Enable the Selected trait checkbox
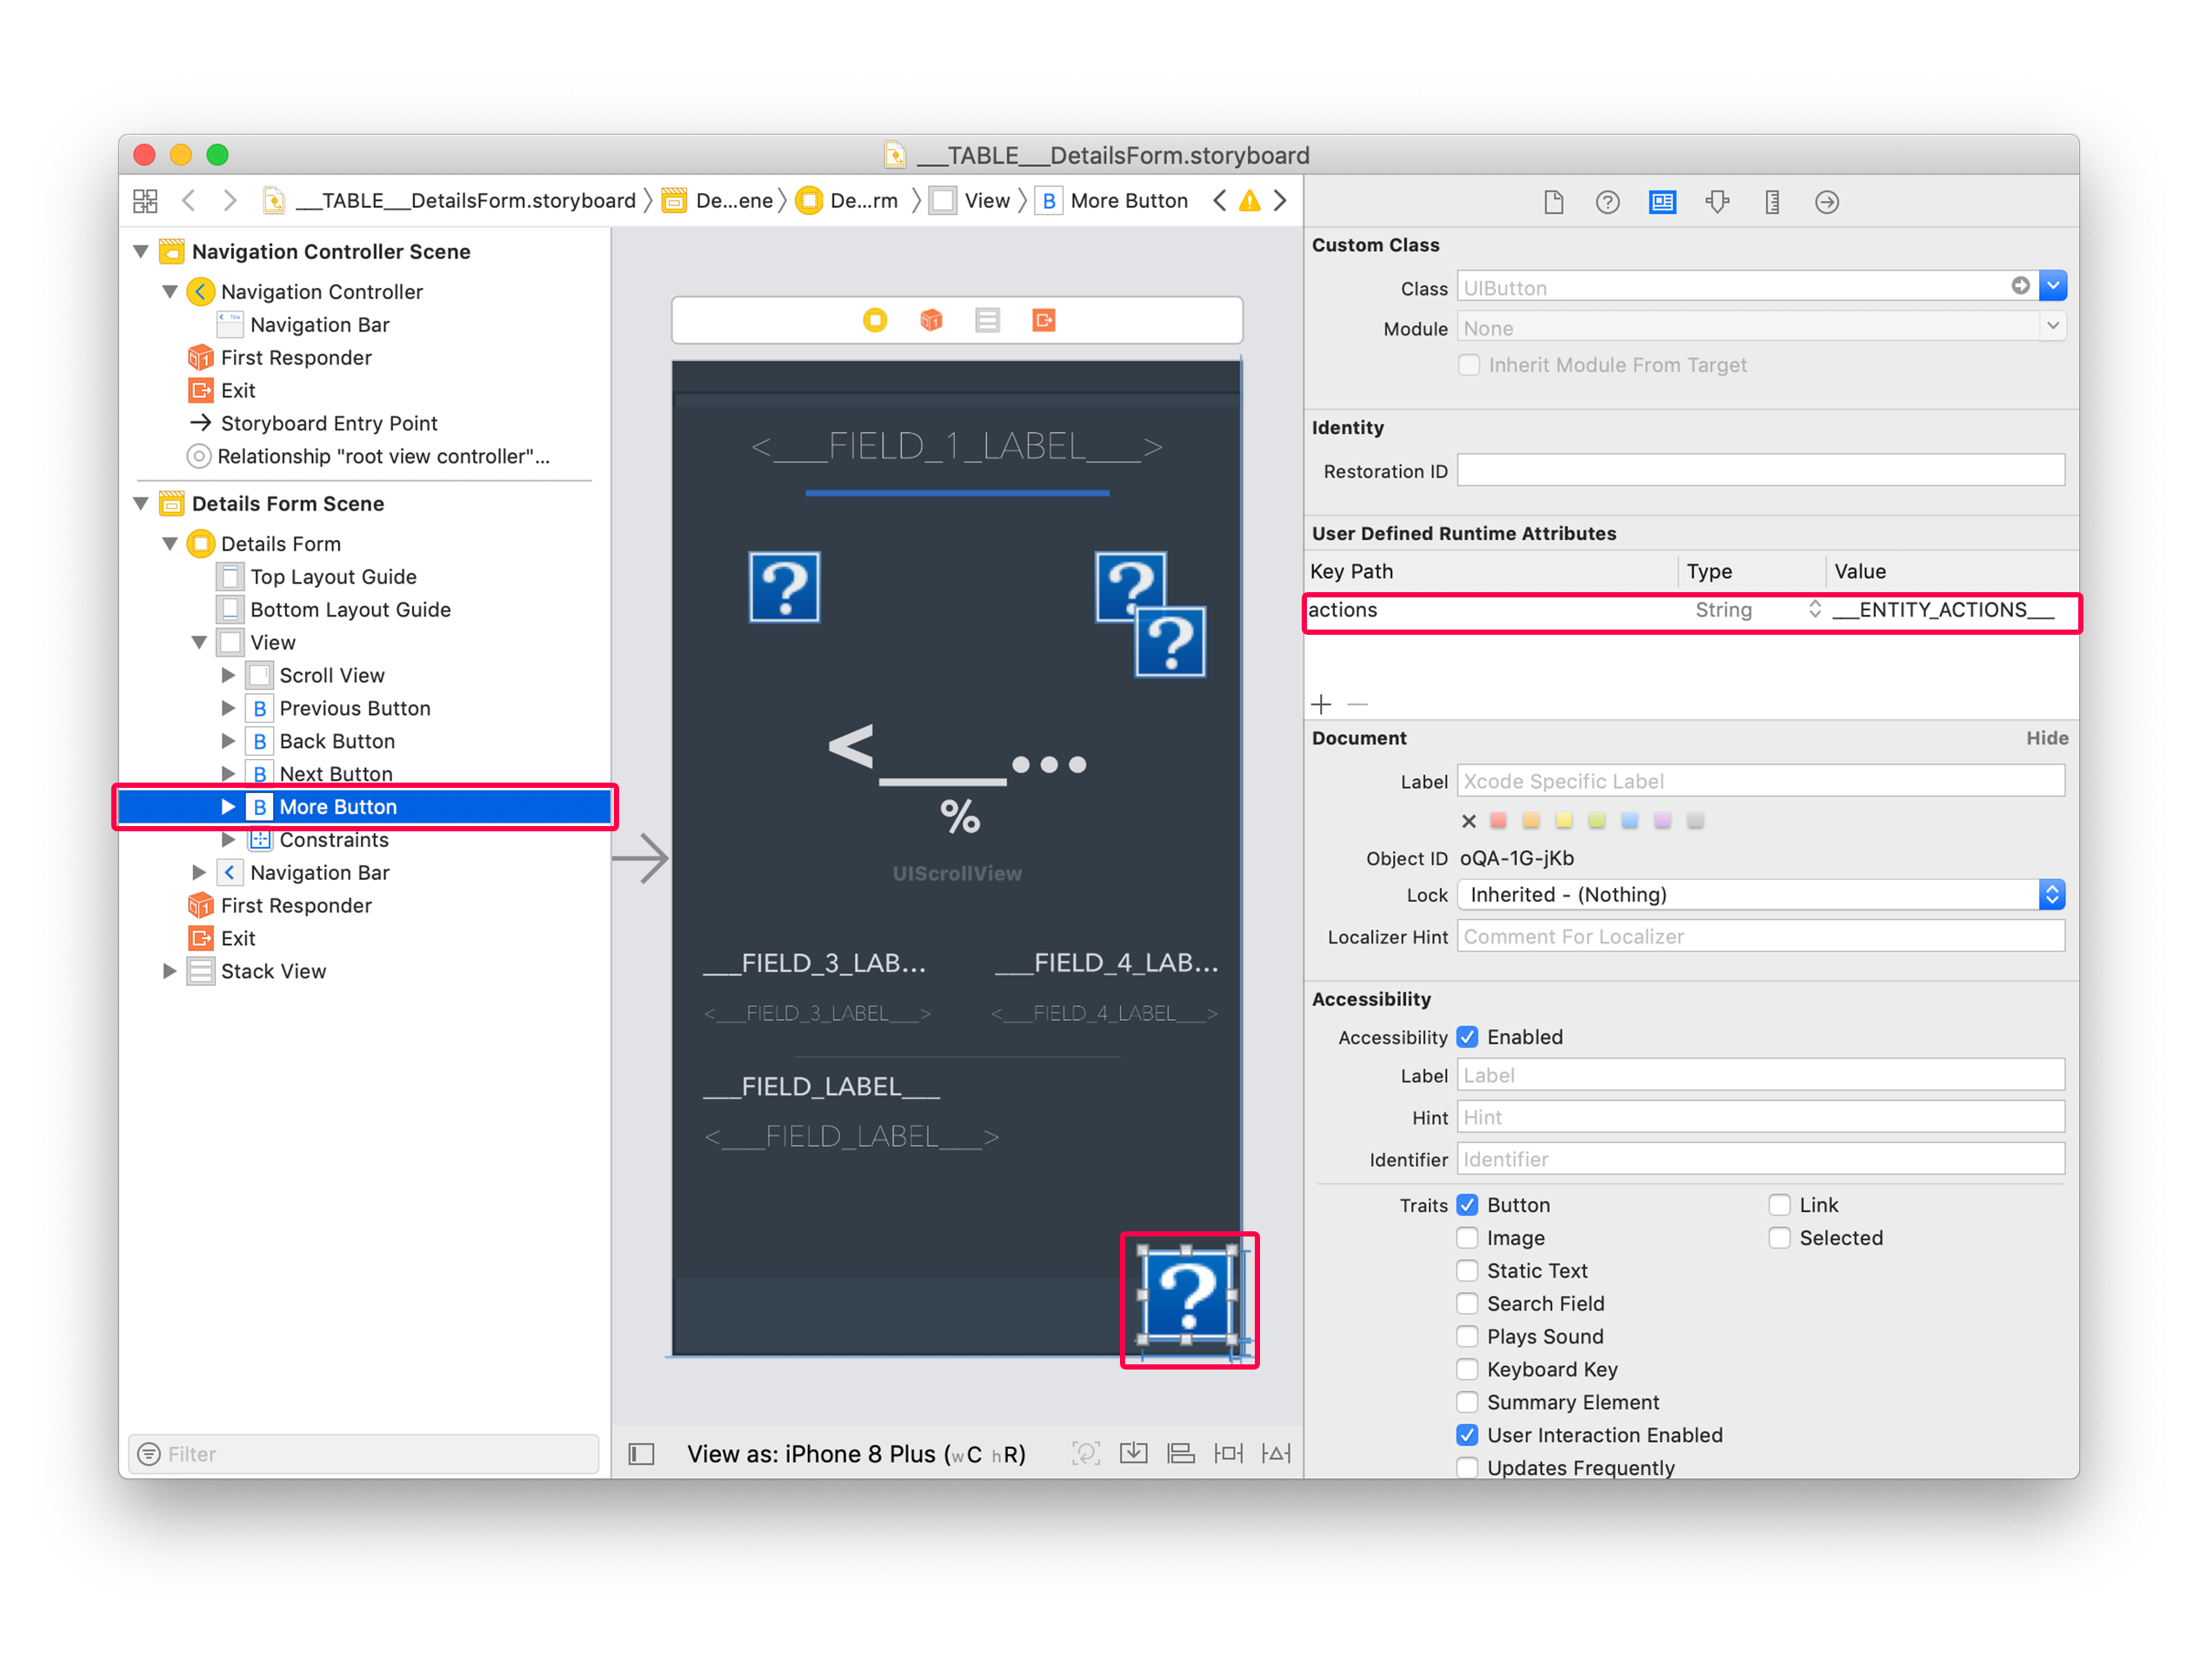Image resolution: width=2200 pixels, height=1680 pixels. click(1779, 1238)
